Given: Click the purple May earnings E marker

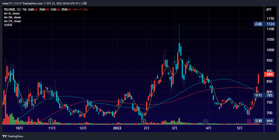Looking at the screenshot, I should (249, 122).
